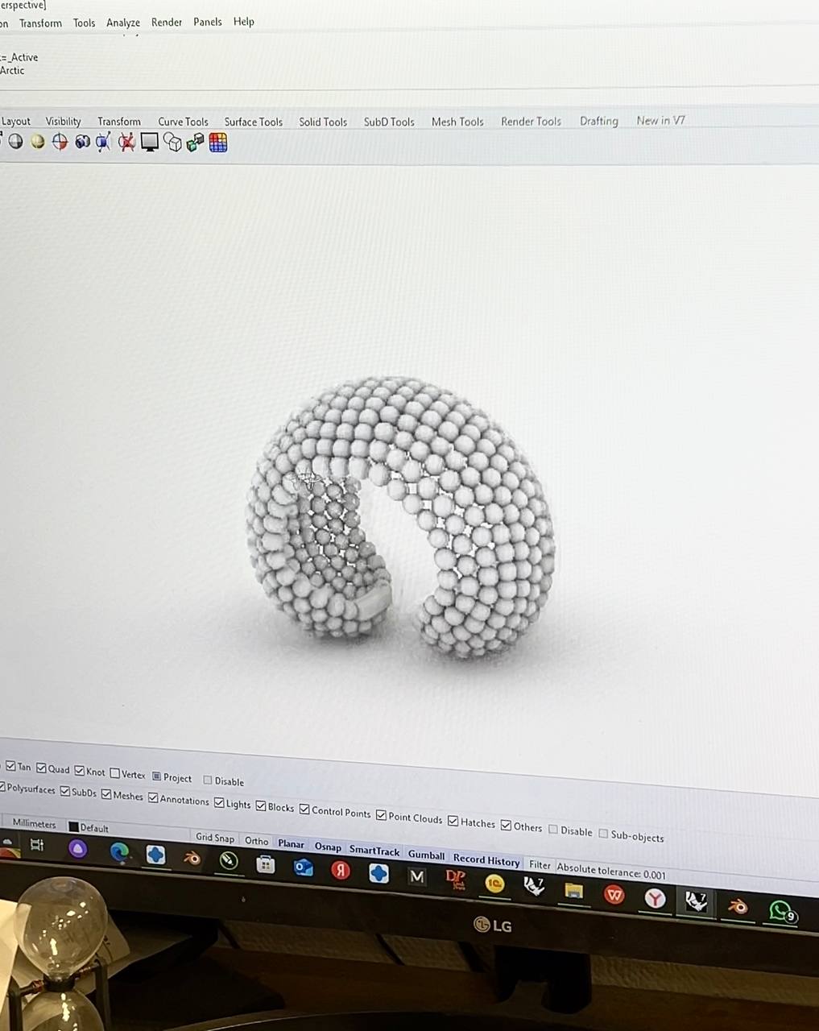Screen dimensions: 819x1031
Task: Open File Explorer folder icon in taskbar
Action: [x=573, y=890]
